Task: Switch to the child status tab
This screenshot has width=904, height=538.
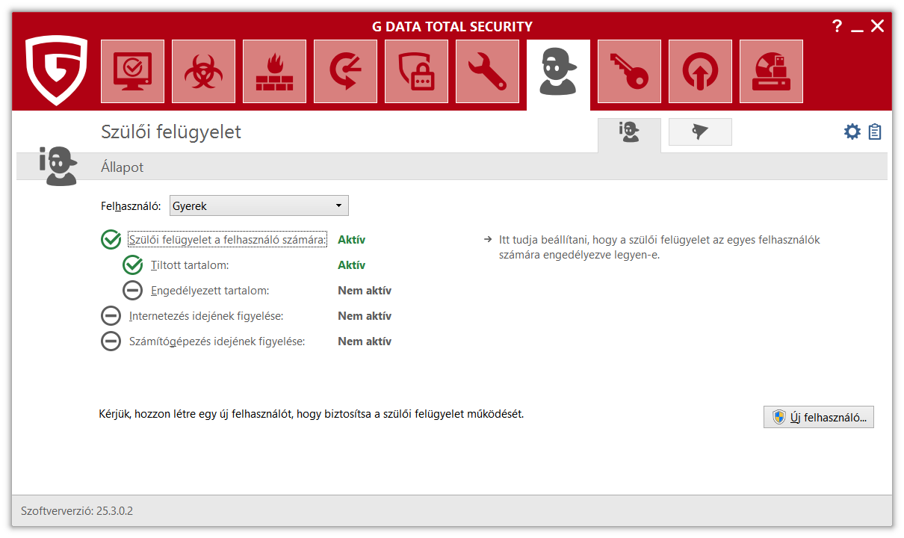Action: pyautogui.click(x=629, y=134)
